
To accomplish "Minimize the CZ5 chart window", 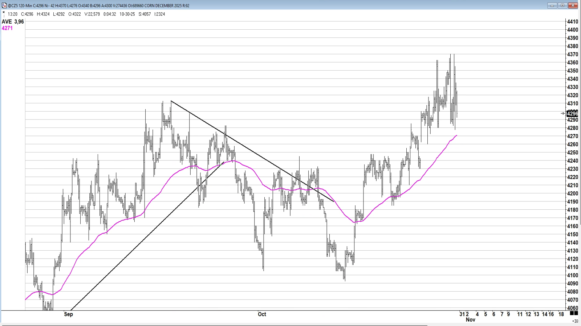I will click(552, 5).
